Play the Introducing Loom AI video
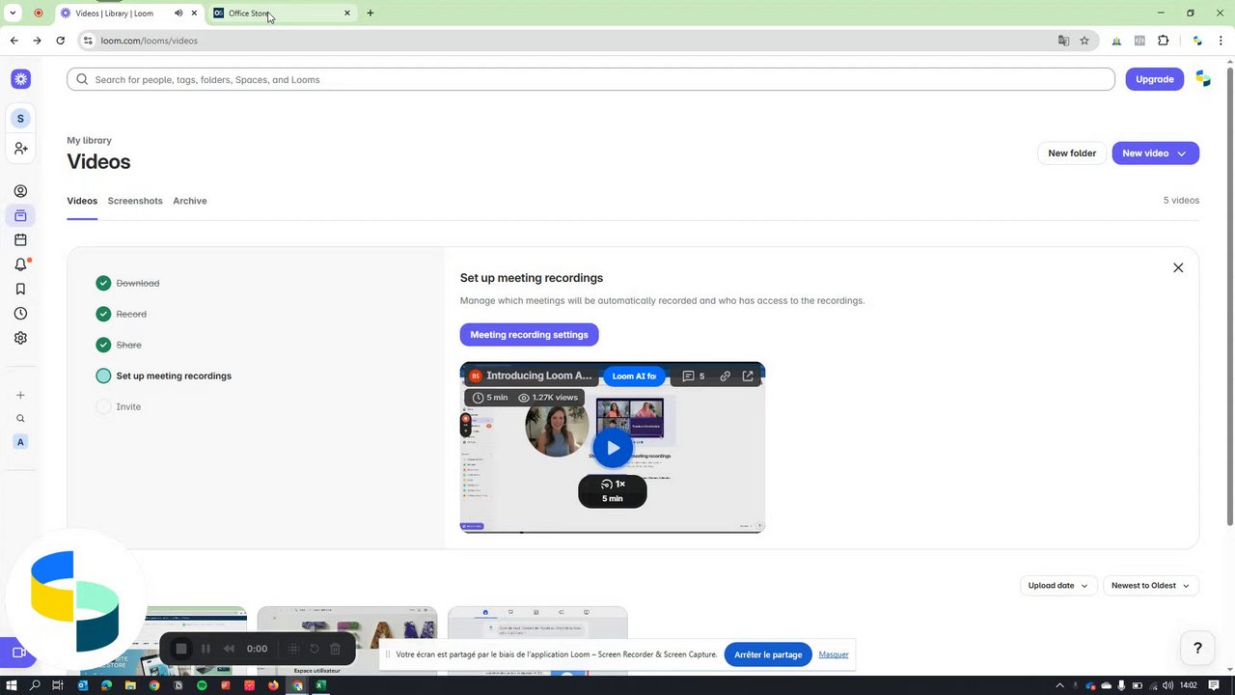Viewport: 1235px width, 695px height. click(613, 448)
